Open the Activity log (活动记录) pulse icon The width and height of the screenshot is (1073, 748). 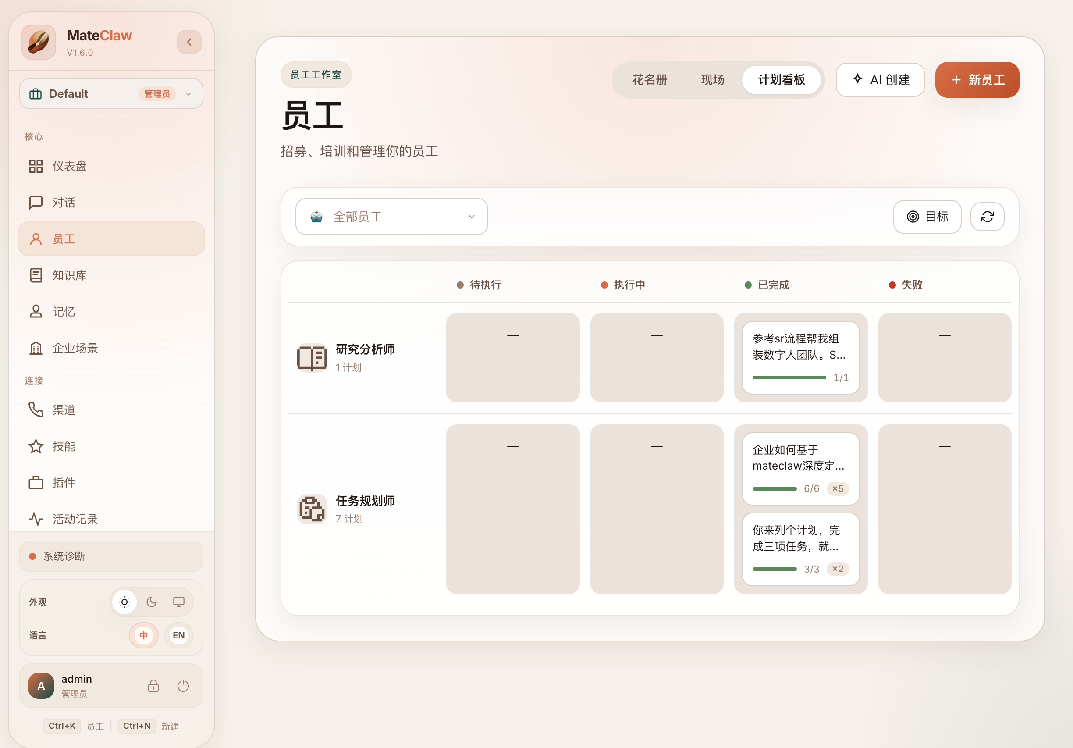[36, 519]
